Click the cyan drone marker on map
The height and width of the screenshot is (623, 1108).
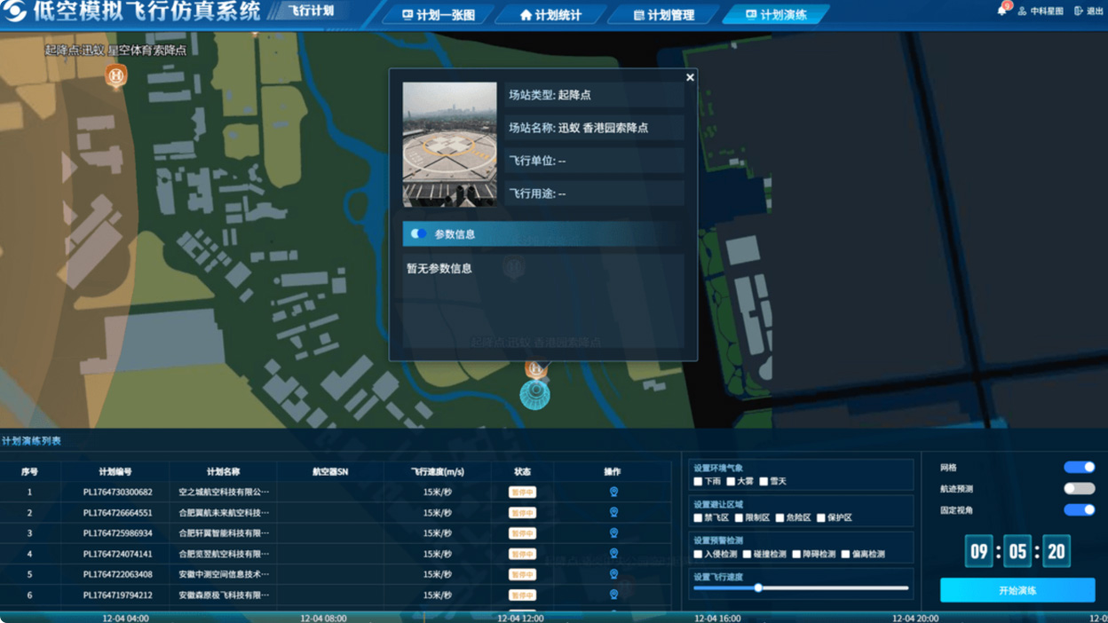click(x=534, y=394)
